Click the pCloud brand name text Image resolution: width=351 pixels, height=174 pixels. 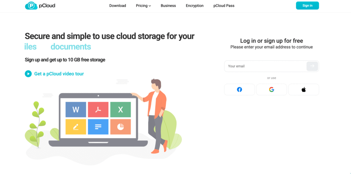click(47, 5)
